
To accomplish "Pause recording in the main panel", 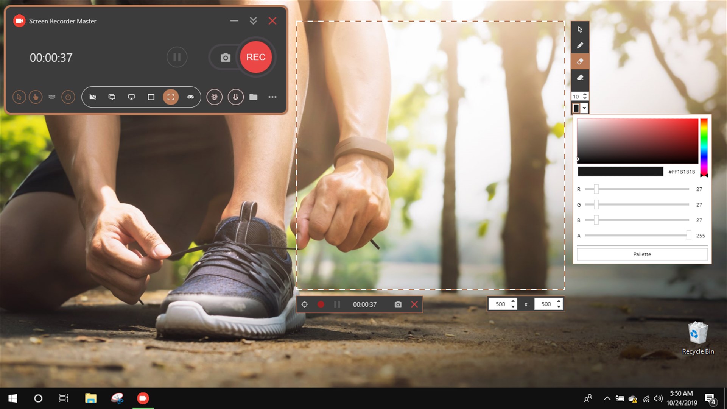I will tap(177, 57).
